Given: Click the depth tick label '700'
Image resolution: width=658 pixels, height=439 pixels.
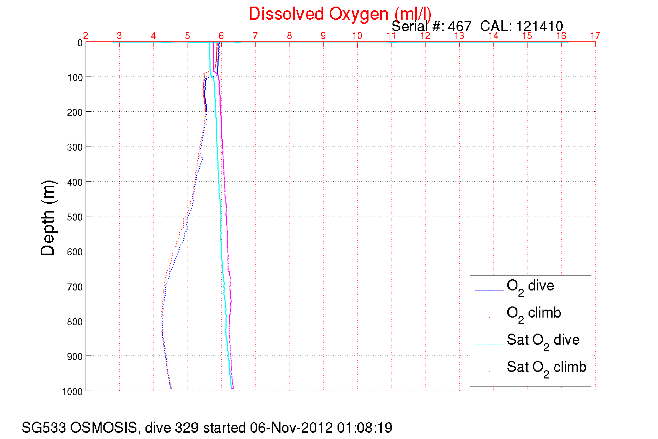Looking at the screenshot, I should click(75, 287).
